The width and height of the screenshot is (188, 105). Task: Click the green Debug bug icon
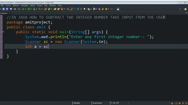pos(23,9)
